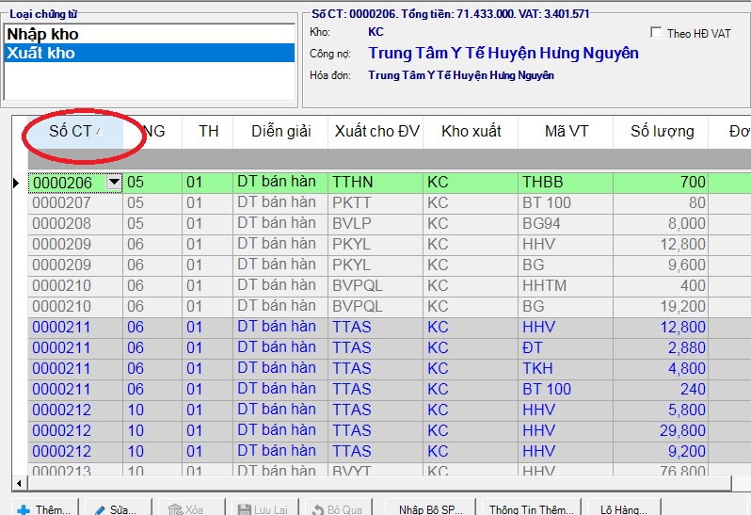Select quantity cell '2,880'
The image size is (751, 515).
click(x=661, y=347)
